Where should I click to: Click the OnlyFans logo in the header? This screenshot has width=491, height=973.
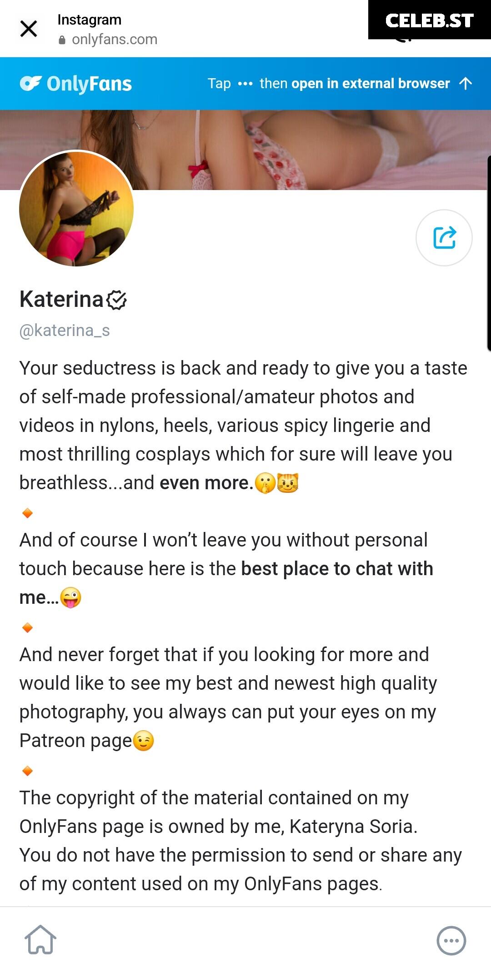(x=76, y=84)
